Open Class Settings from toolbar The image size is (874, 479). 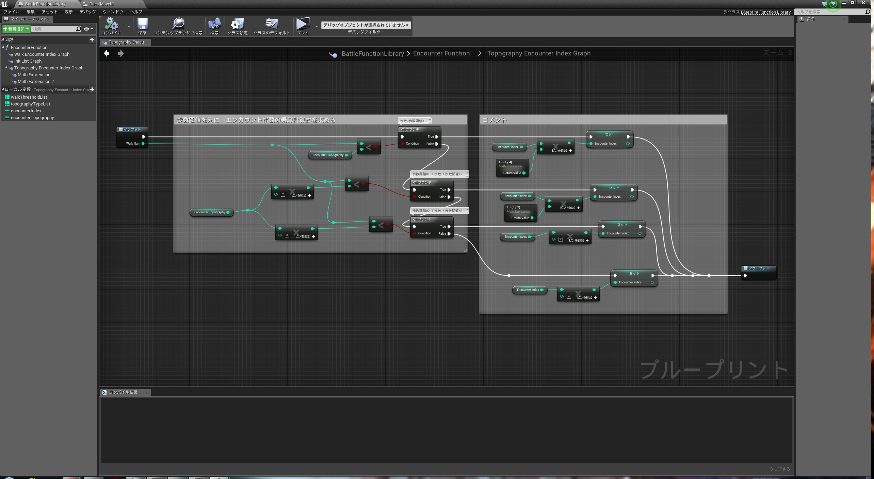tap(237, 24)
